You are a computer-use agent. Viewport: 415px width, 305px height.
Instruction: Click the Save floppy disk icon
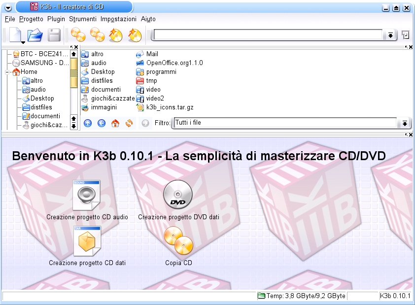click(x=54, y=35)
